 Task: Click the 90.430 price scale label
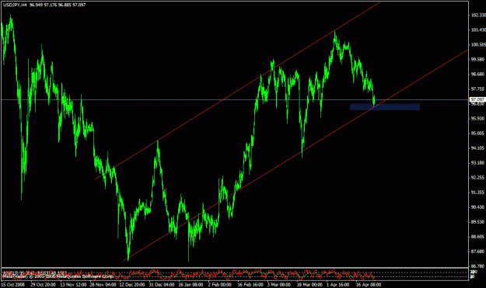tap(477, 207)
